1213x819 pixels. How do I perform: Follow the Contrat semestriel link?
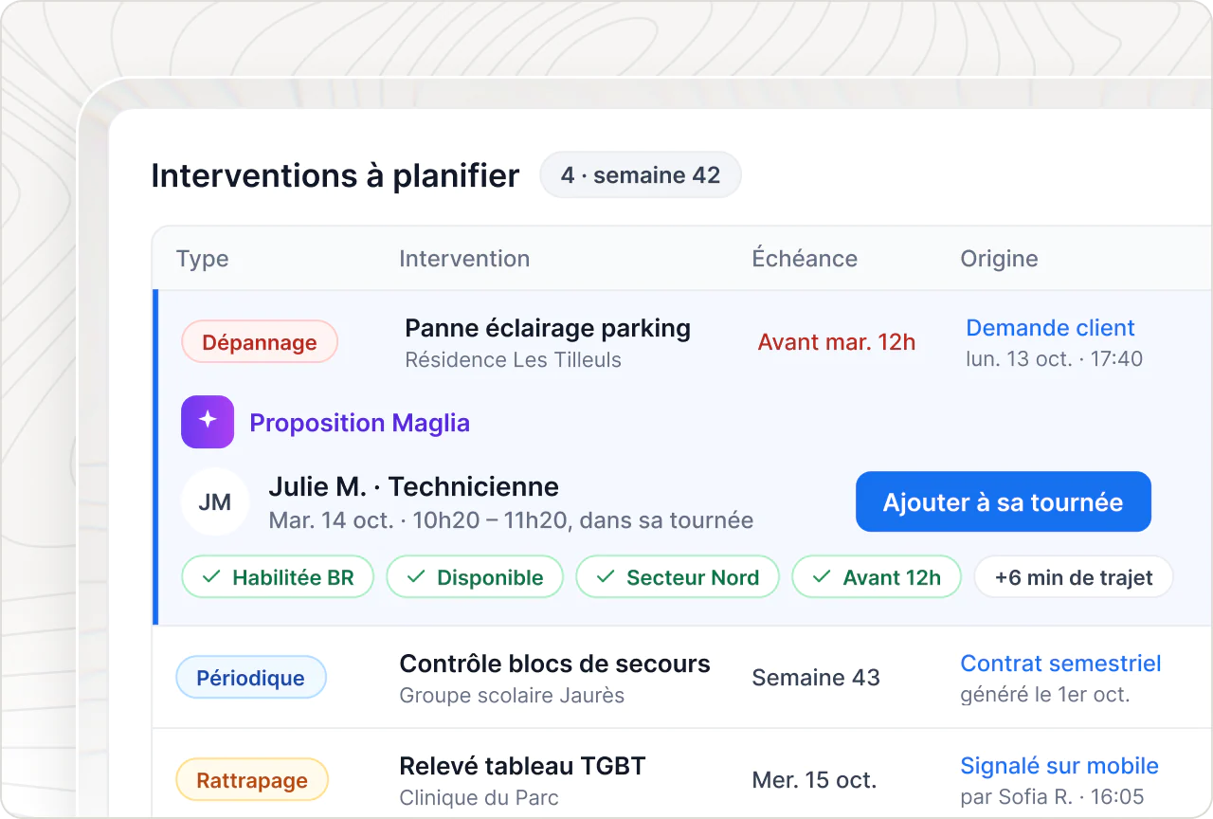(1060, 664)
